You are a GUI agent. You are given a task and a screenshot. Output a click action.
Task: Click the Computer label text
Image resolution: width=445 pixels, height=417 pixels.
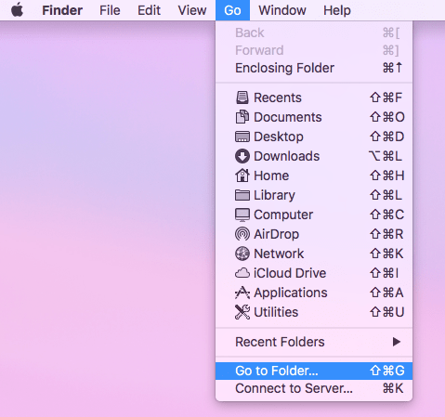(x=283, y=215)
